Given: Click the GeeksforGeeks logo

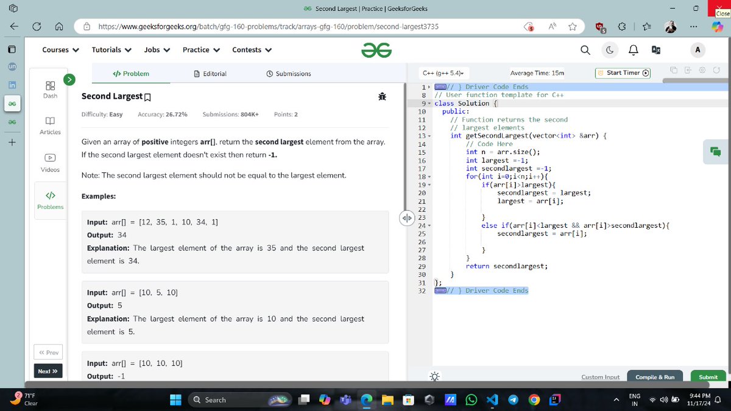Looking at the screenshot, I should point(376,51).
